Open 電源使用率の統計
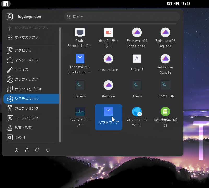The image size is (209, 188). click(x=165, y=116)
